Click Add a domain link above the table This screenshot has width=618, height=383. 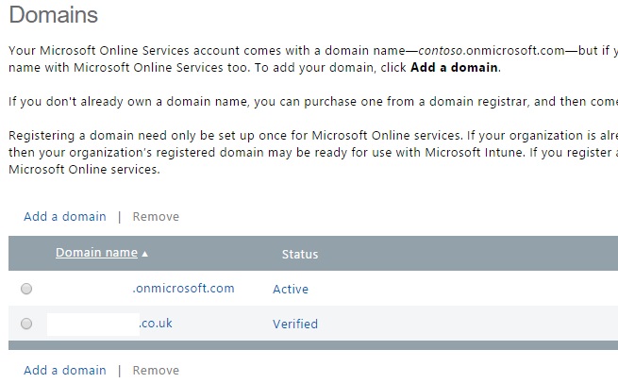pos(65,216)
